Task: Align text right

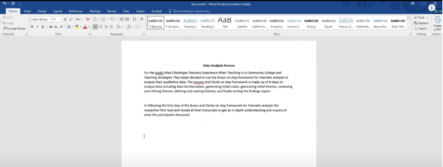Action: click(106, 27)
